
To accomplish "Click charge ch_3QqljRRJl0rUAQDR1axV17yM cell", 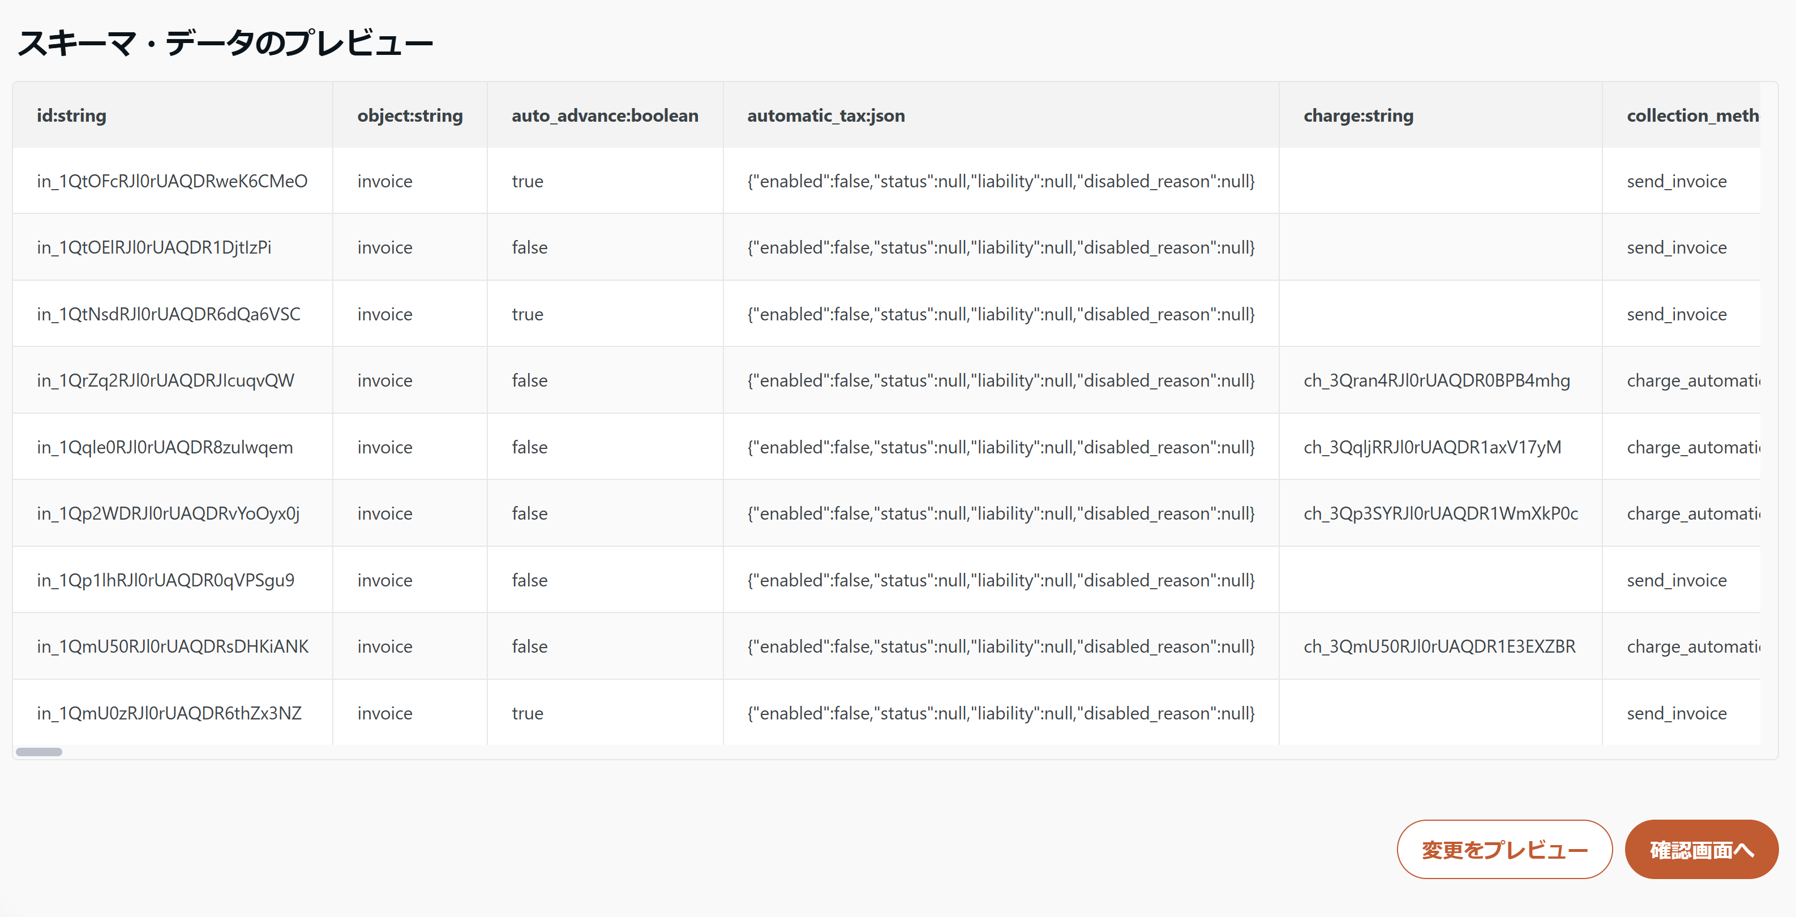I will tap(1432, 447).
